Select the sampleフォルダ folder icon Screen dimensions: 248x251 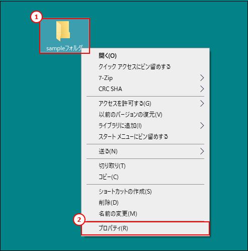click(x=63, y=31)
